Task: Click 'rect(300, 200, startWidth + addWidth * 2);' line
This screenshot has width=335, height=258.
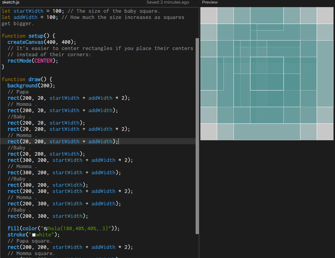Action: tap(70, 160)
